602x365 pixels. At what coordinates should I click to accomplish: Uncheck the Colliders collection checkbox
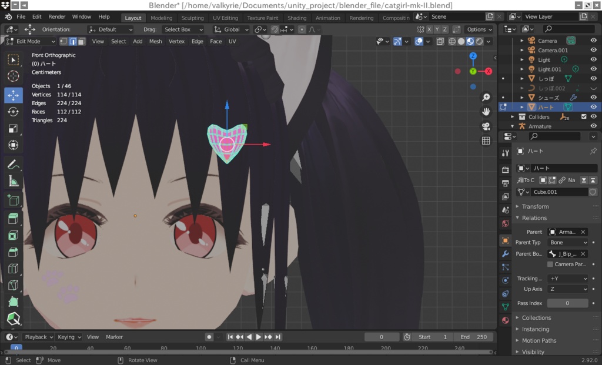click(x=583, y=116)
